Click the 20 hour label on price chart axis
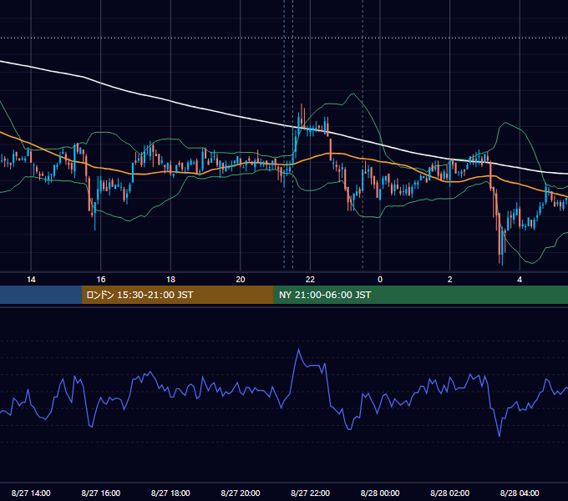Viewport: 568px width, 501px height. [x=241, y=280]
